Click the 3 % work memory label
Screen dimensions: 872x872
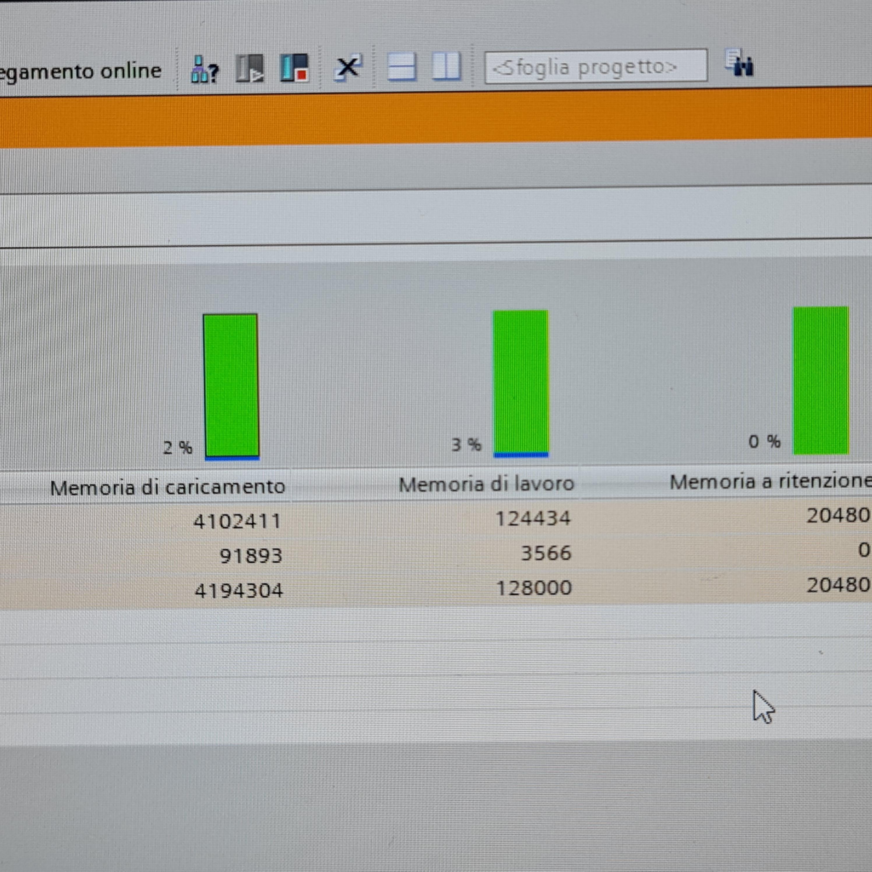[x=466, y=444]
